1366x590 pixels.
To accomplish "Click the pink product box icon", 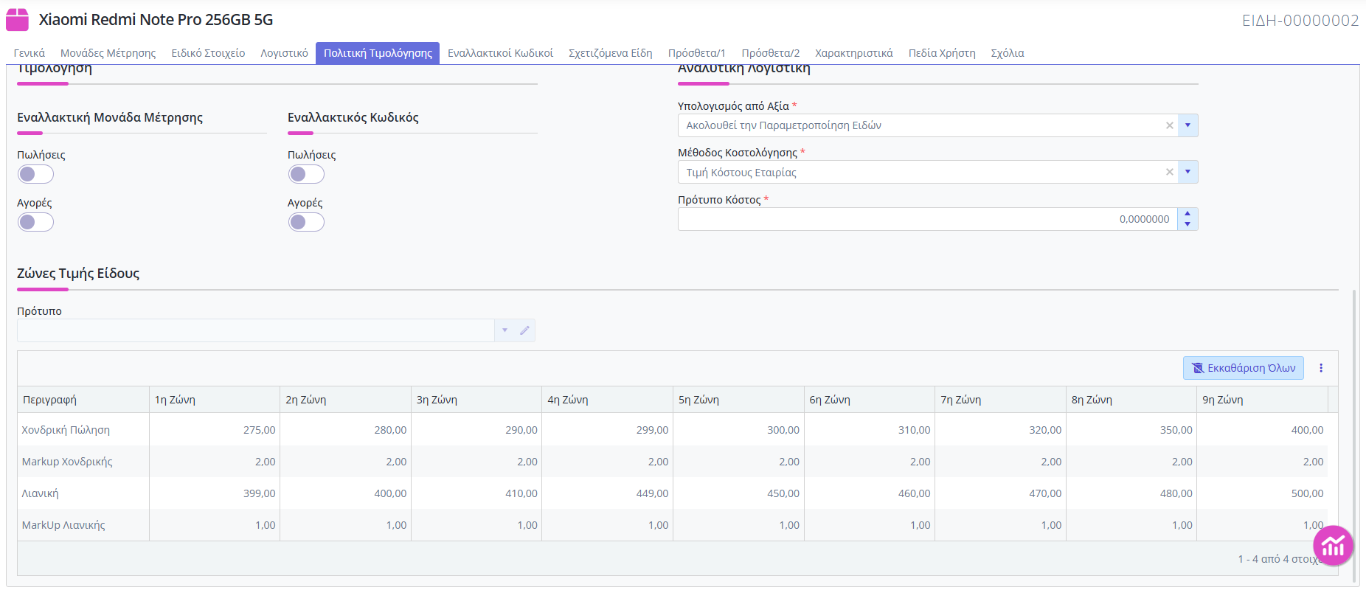I will pos(17,20).
